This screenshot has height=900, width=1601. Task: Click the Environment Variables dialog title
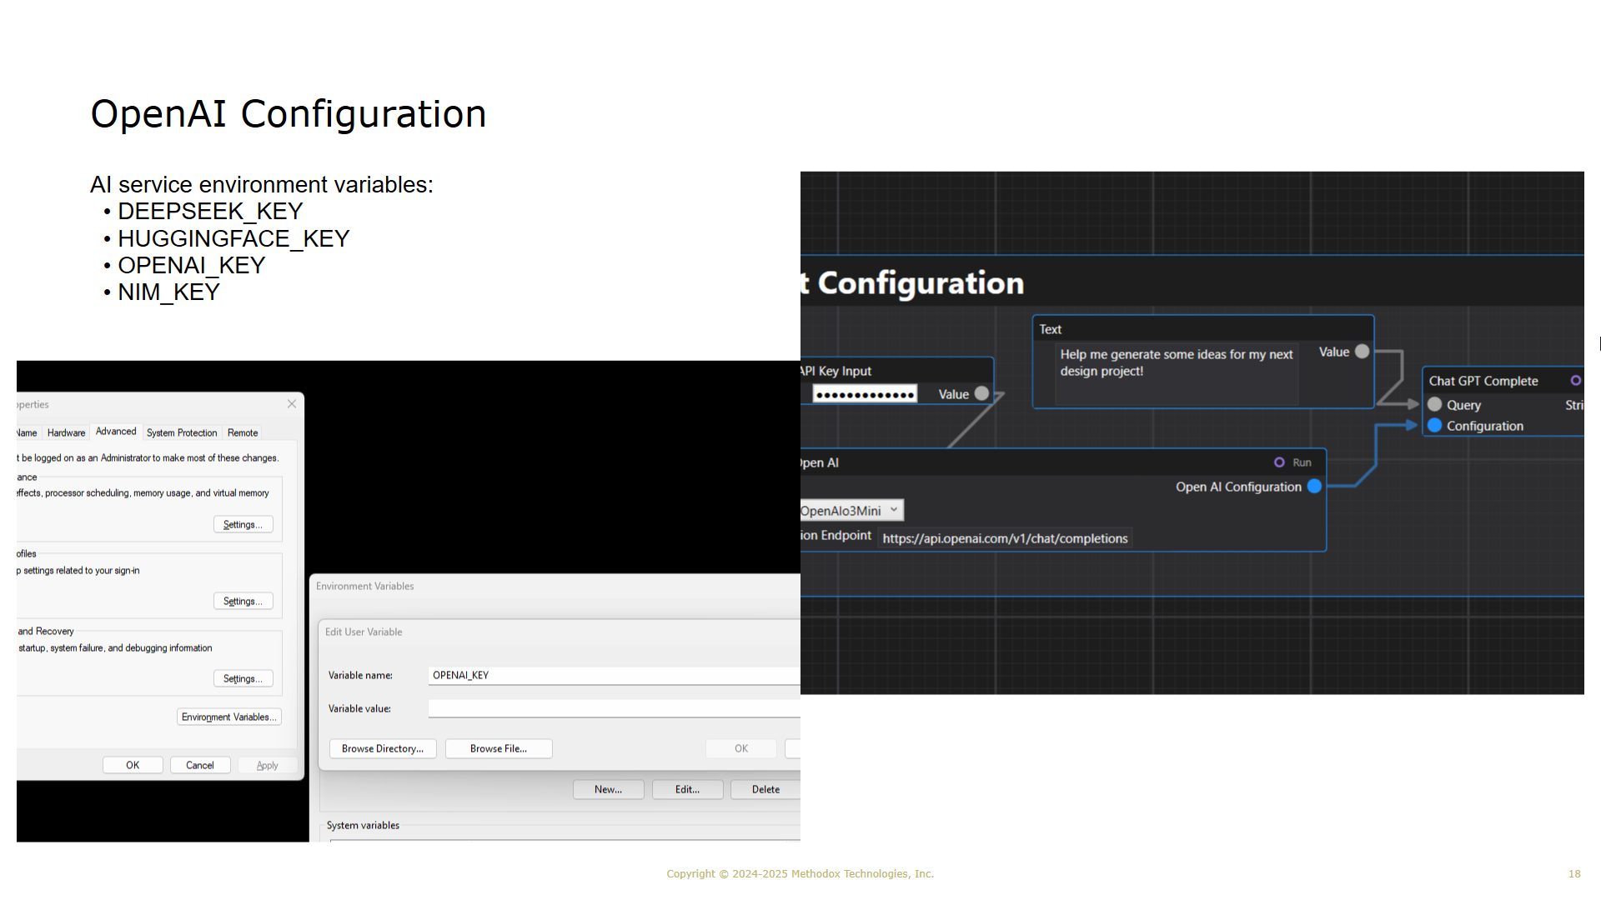[x=365, y=586]
